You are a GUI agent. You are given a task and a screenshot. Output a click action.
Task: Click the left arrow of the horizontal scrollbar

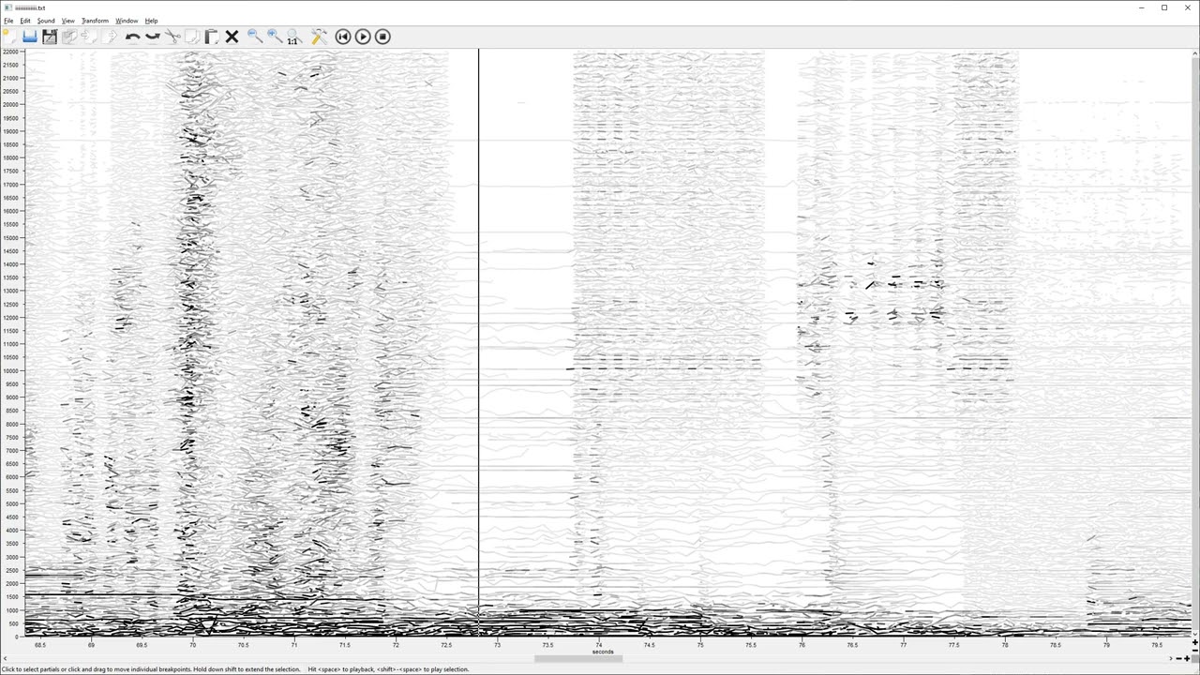(x=4, y=658)
